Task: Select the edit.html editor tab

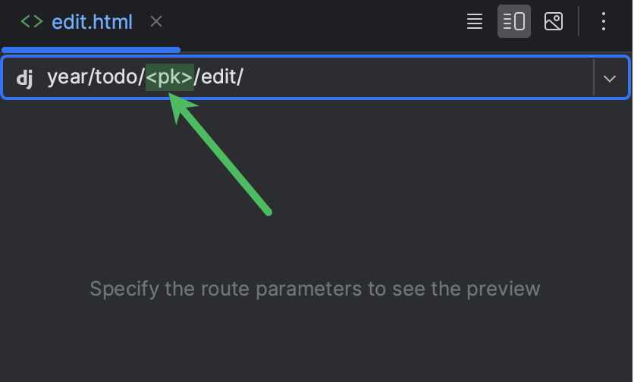Action: [x=92, y=22]
